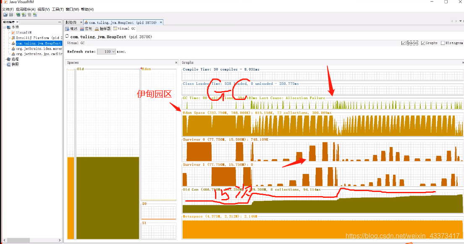Click the Compile Time graph
The image size is (464, 244).
pos(322,76)
